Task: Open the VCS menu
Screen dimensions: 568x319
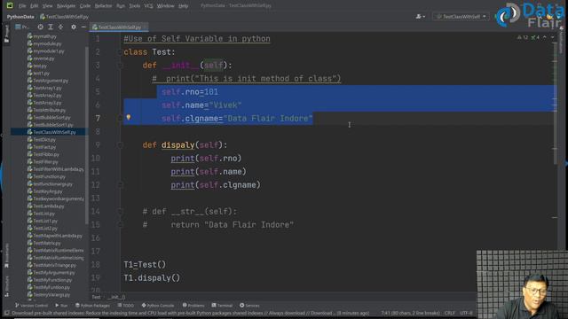Action: [148, 6]
